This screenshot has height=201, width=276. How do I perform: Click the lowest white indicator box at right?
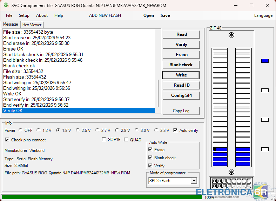point(265,149)
